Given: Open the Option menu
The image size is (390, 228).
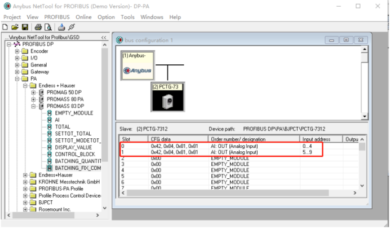Looking at the screenshot, I should [x=106, y=17].
